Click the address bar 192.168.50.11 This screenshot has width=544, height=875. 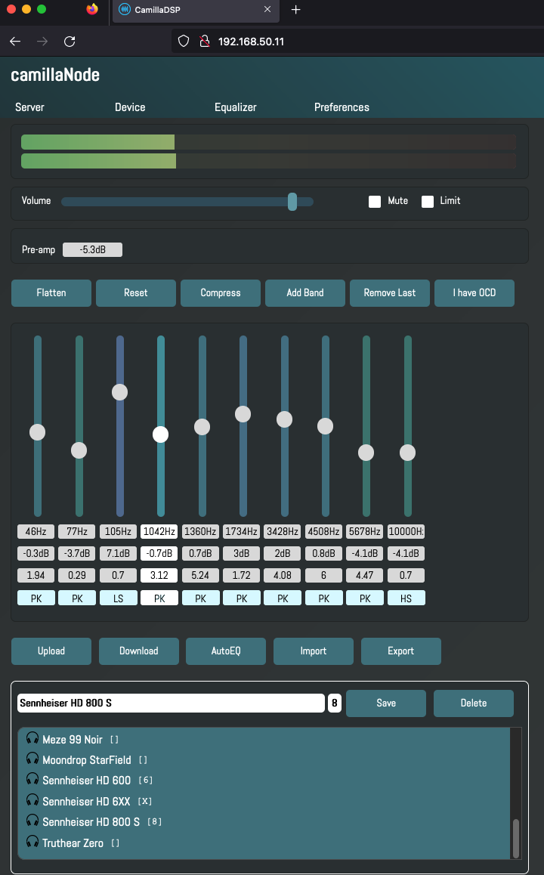coord(251,42)
